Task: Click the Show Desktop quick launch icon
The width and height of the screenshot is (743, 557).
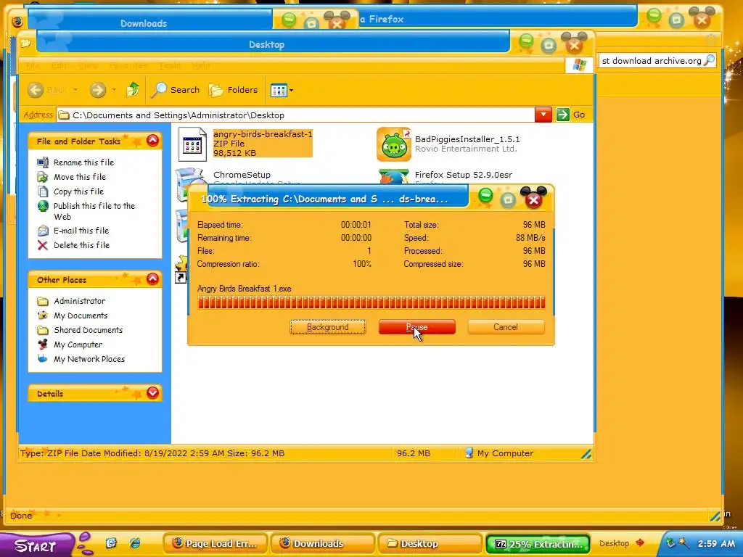Action: [111, 542]
